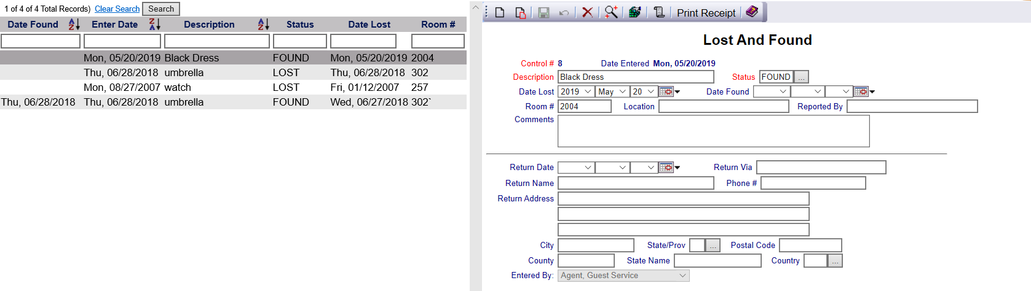Viewport: 1031px width, 291px height.
Task: Sort Date Found column ascending A-Z
Action: [74, 25]
